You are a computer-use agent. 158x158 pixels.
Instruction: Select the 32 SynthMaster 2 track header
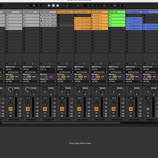[65, 12]
